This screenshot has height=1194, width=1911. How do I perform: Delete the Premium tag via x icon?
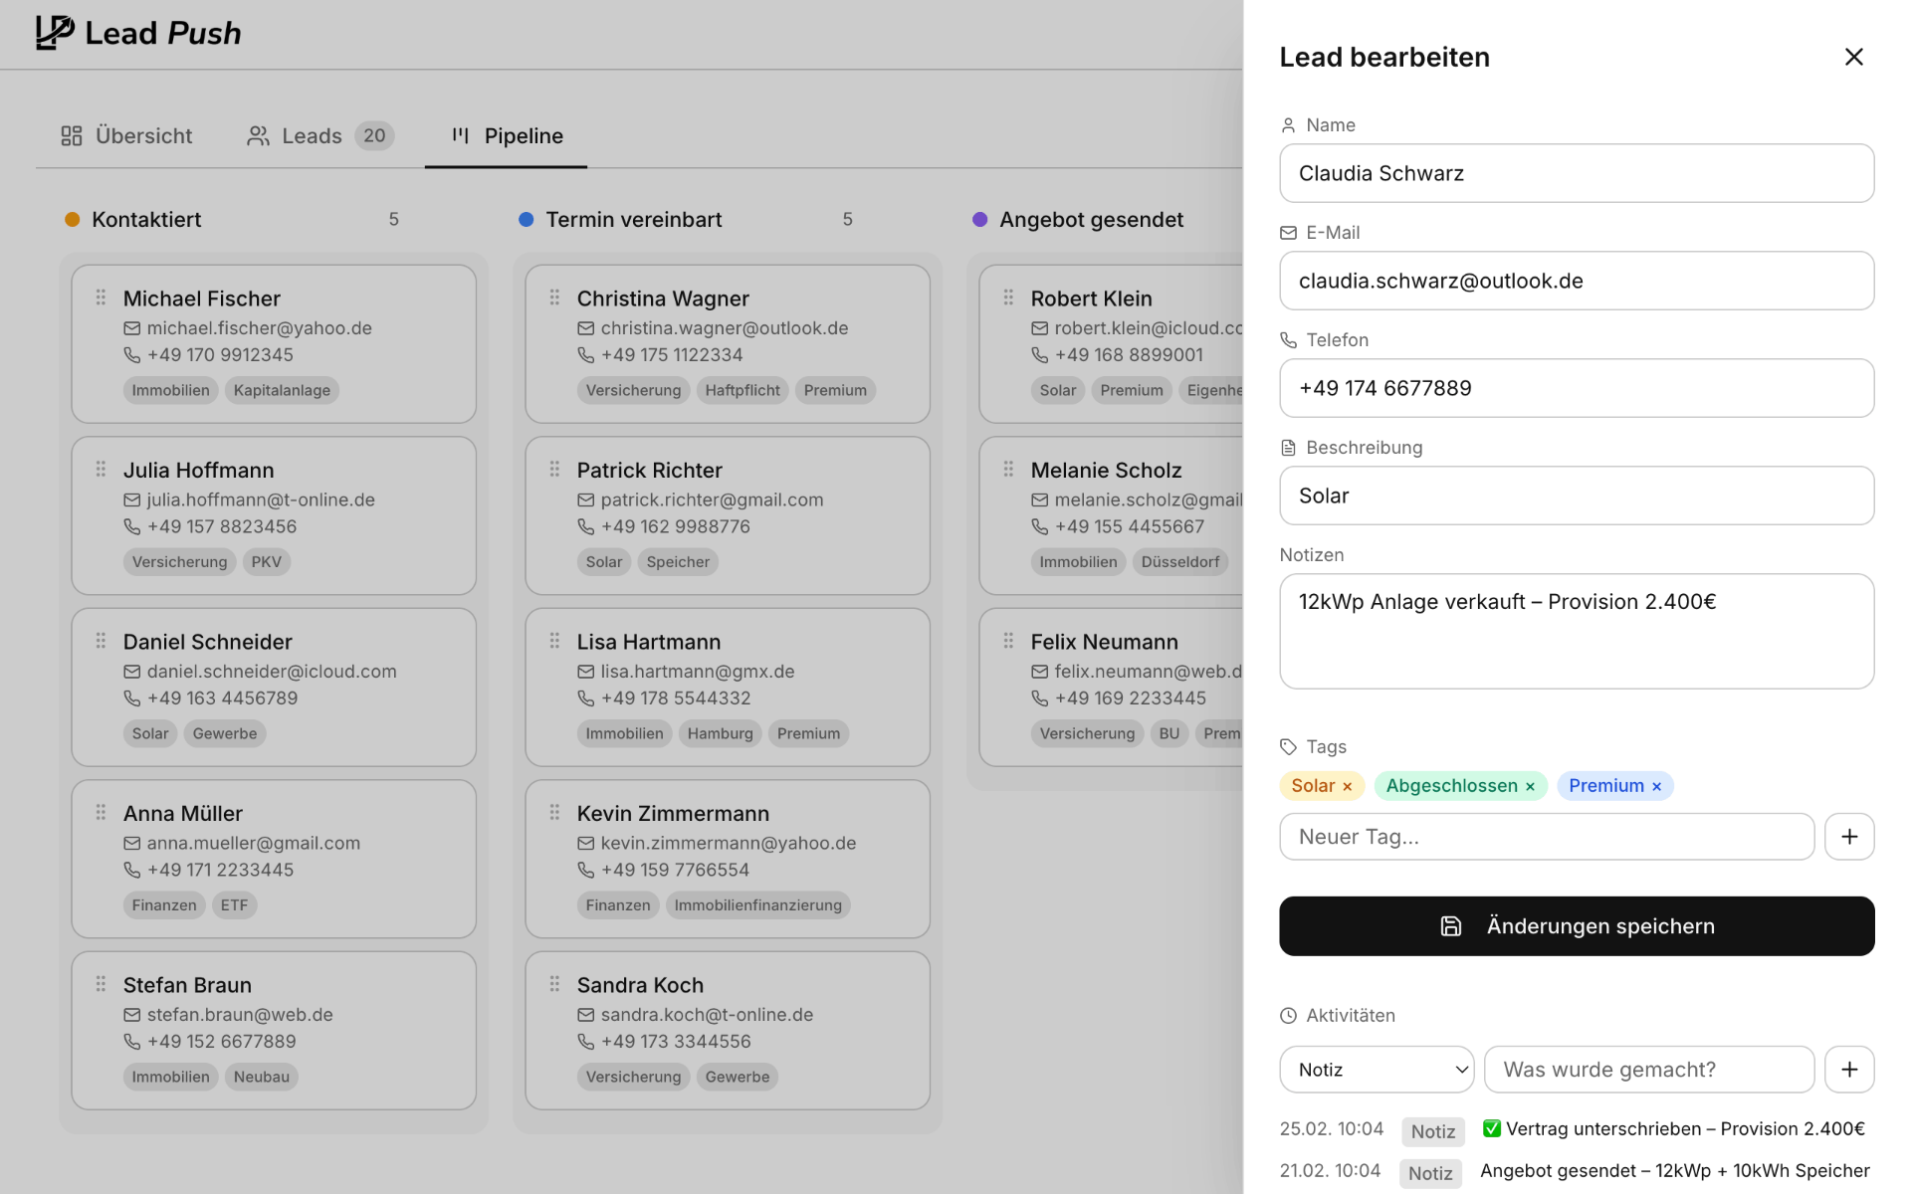click(x=1657, y=787)
